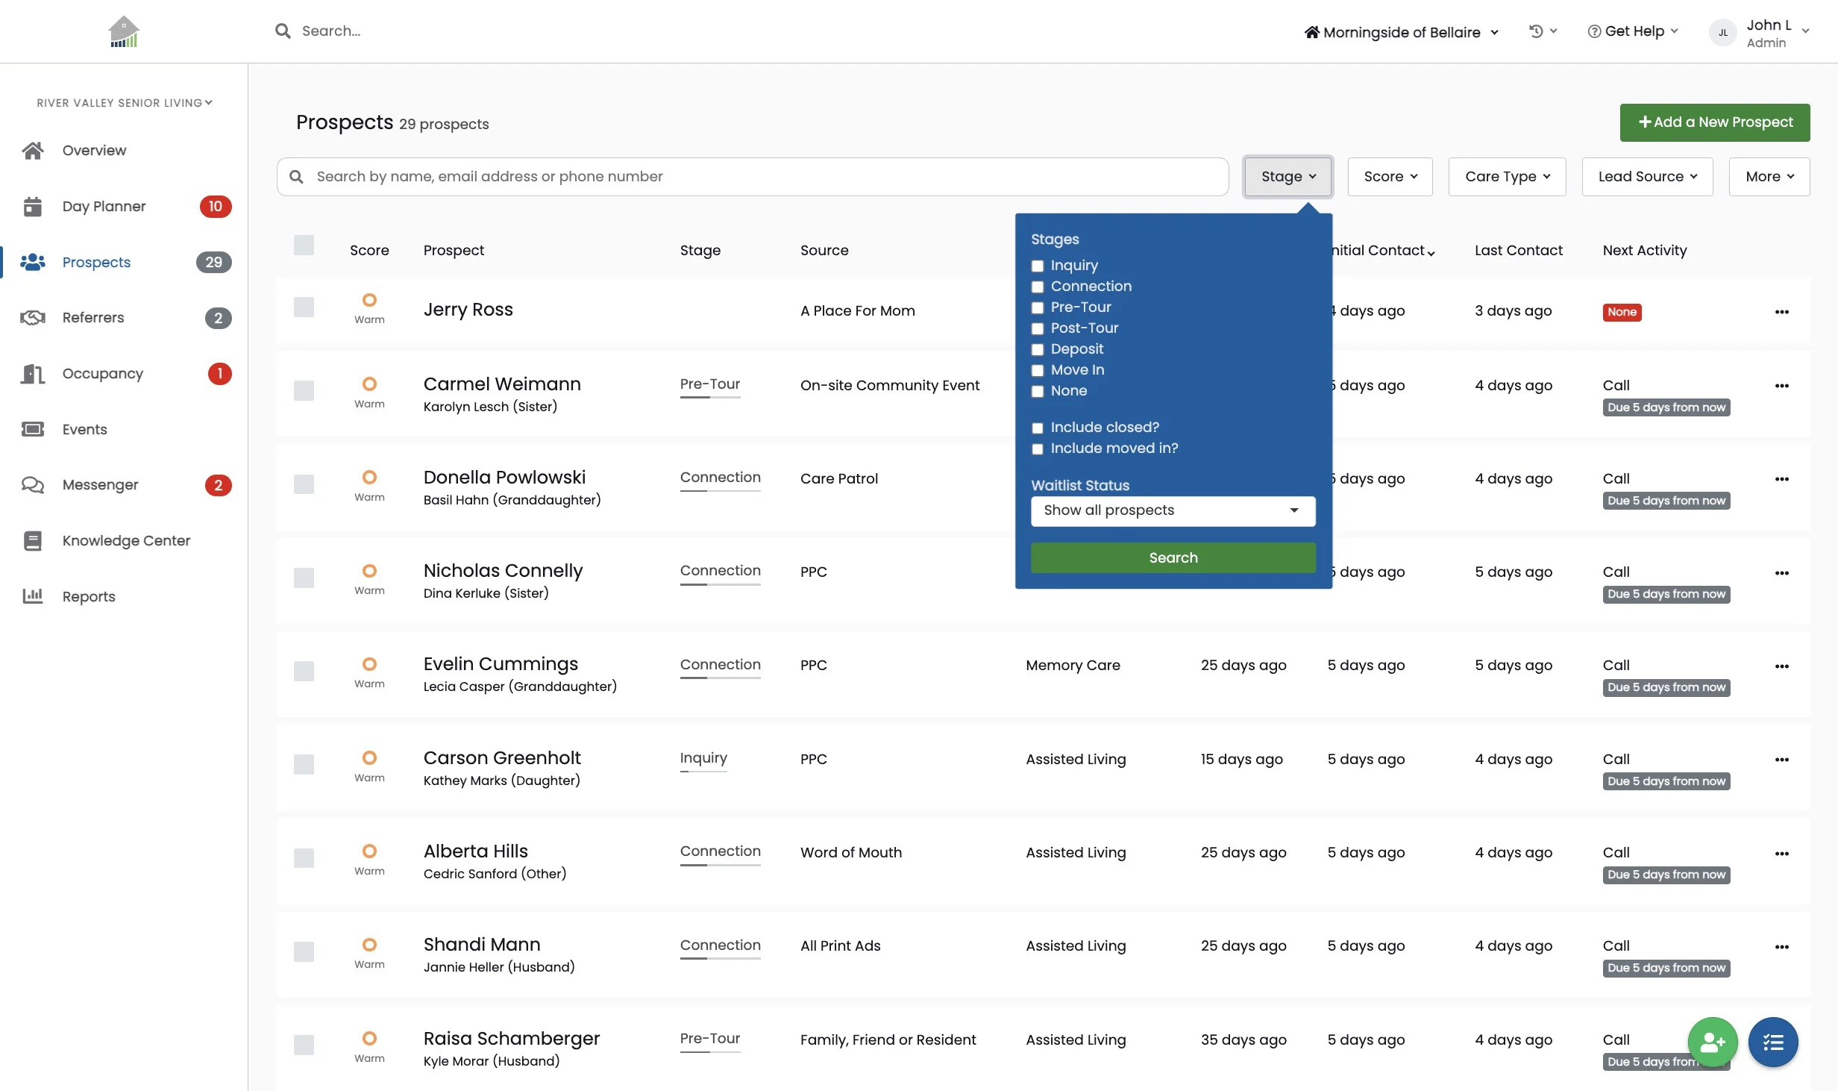Open the Waitlist Status select box
1838x1091 pixels.
tap(1173, 510)
